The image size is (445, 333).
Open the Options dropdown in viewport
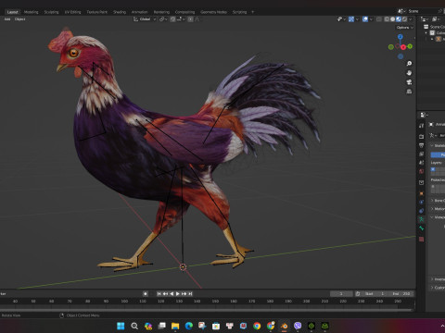pyautogui.click(x=405, y=28)
